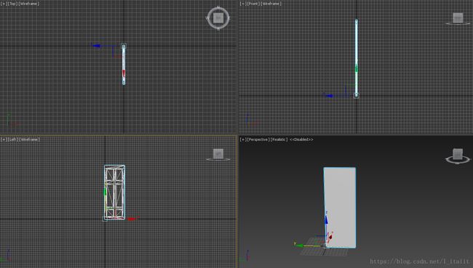Screen dimensions: 473x268
Task: Grab the blue gizmo arrow in Front viewport
Action: [x=328, y=96]
